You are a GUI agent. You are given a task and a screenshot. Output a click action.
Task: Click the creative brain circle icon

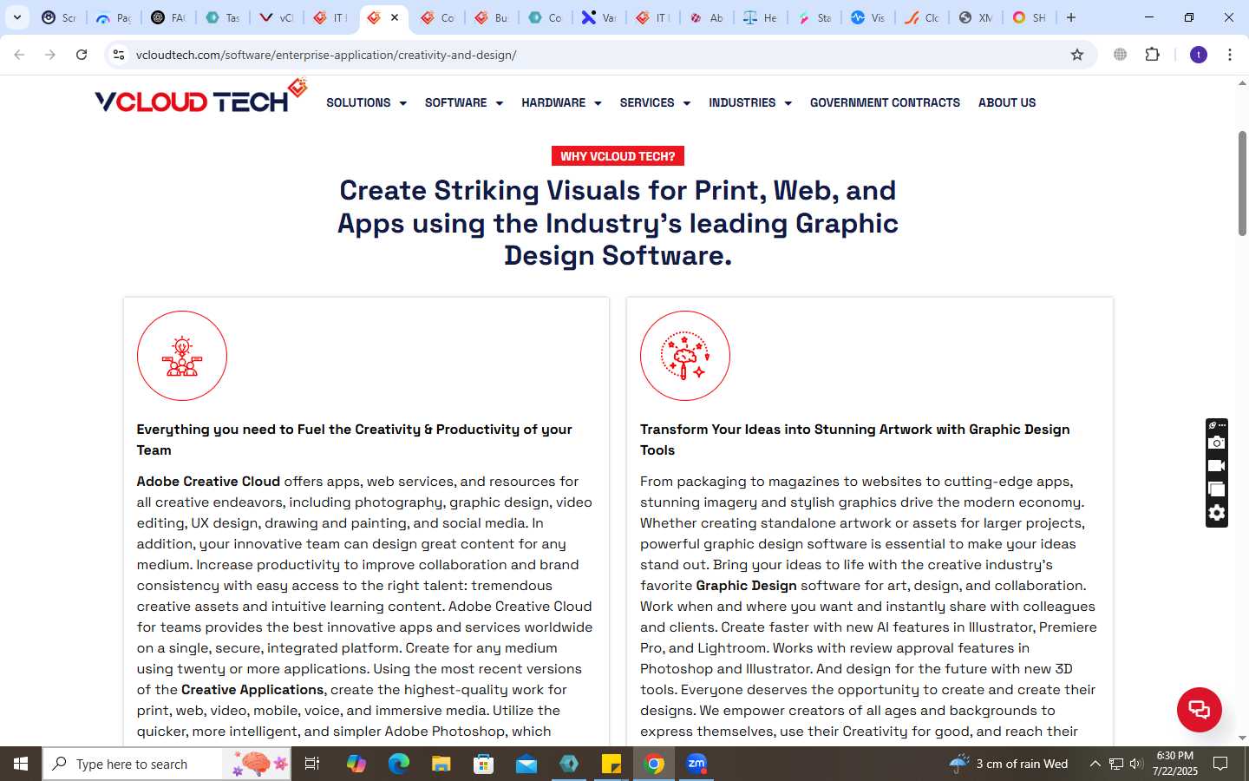point(685,356)
